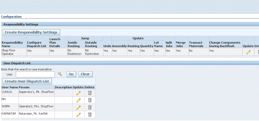The height and width of the screenshot is (121, 259).
Task: Click person 'Natarajan, Mr. Karthik'
Action: (33, 114)
